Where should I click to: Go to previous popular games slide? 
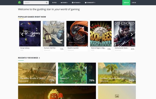(22, 34)
